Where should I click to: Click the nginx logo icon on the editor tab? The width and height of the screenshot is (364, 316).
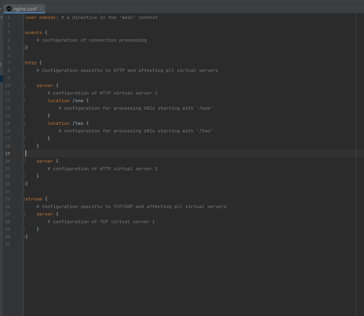coord(8,9)
